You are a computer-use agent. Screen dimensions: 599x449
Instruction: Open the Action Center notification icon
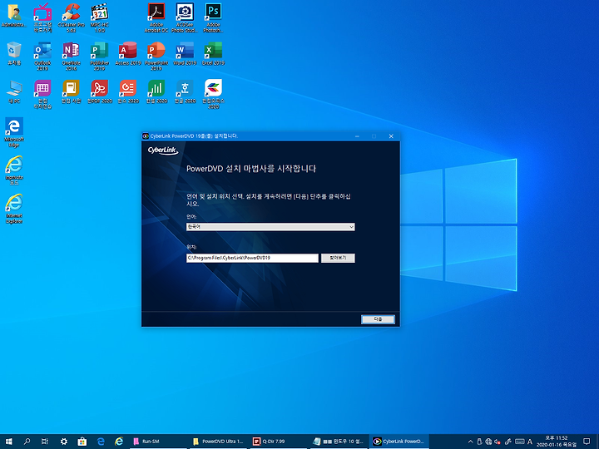click(x=587, y=442)
